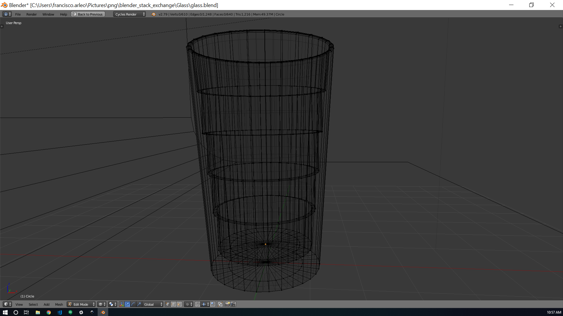Enable edge select mode
Screen dimensions: 563x316
pos(173,304)
